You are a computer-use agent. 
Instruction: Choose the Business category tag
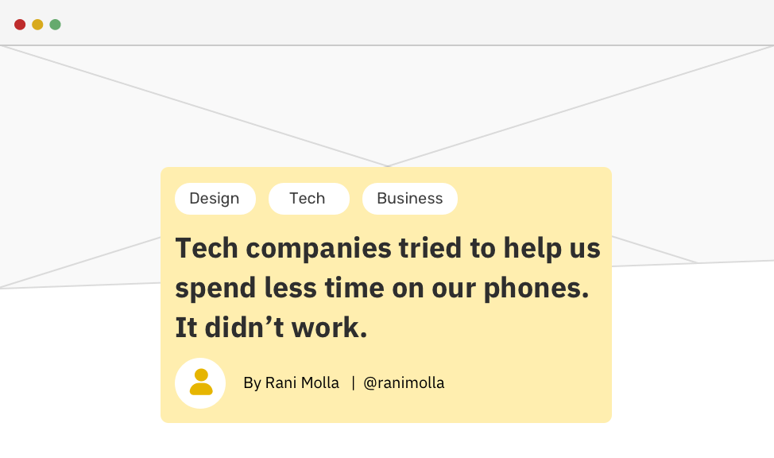click(x=409, y=199)
